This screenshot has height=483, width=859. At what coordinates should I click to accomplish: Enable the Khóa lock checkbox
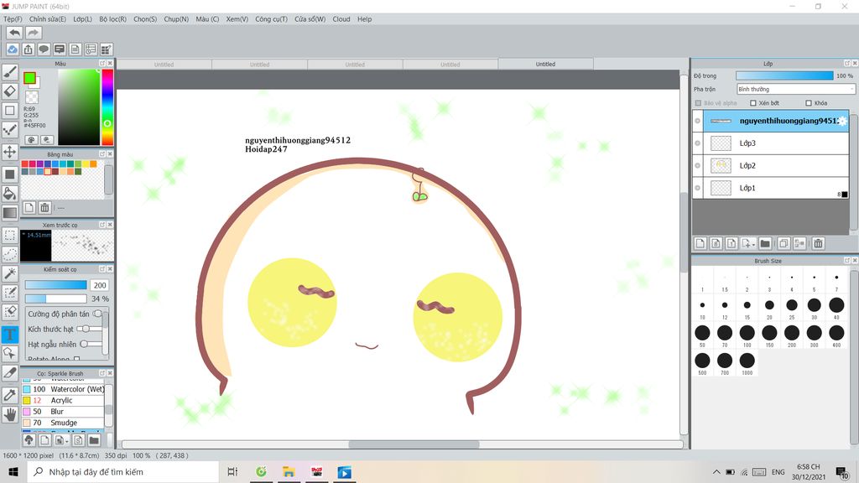[809, 103]
